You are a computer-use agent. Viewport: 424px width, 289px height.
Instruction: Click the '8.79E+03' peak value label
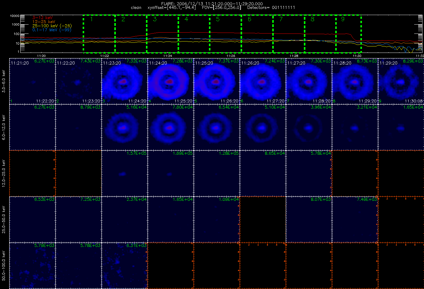point(90,107)
